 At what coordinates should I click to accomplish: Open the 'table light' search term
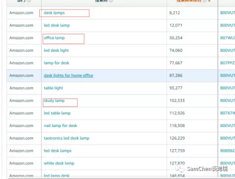click(53, 88)
